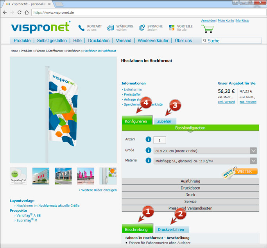
Task: Click the Sprache globe icon
Action: (x=142, y=28)
